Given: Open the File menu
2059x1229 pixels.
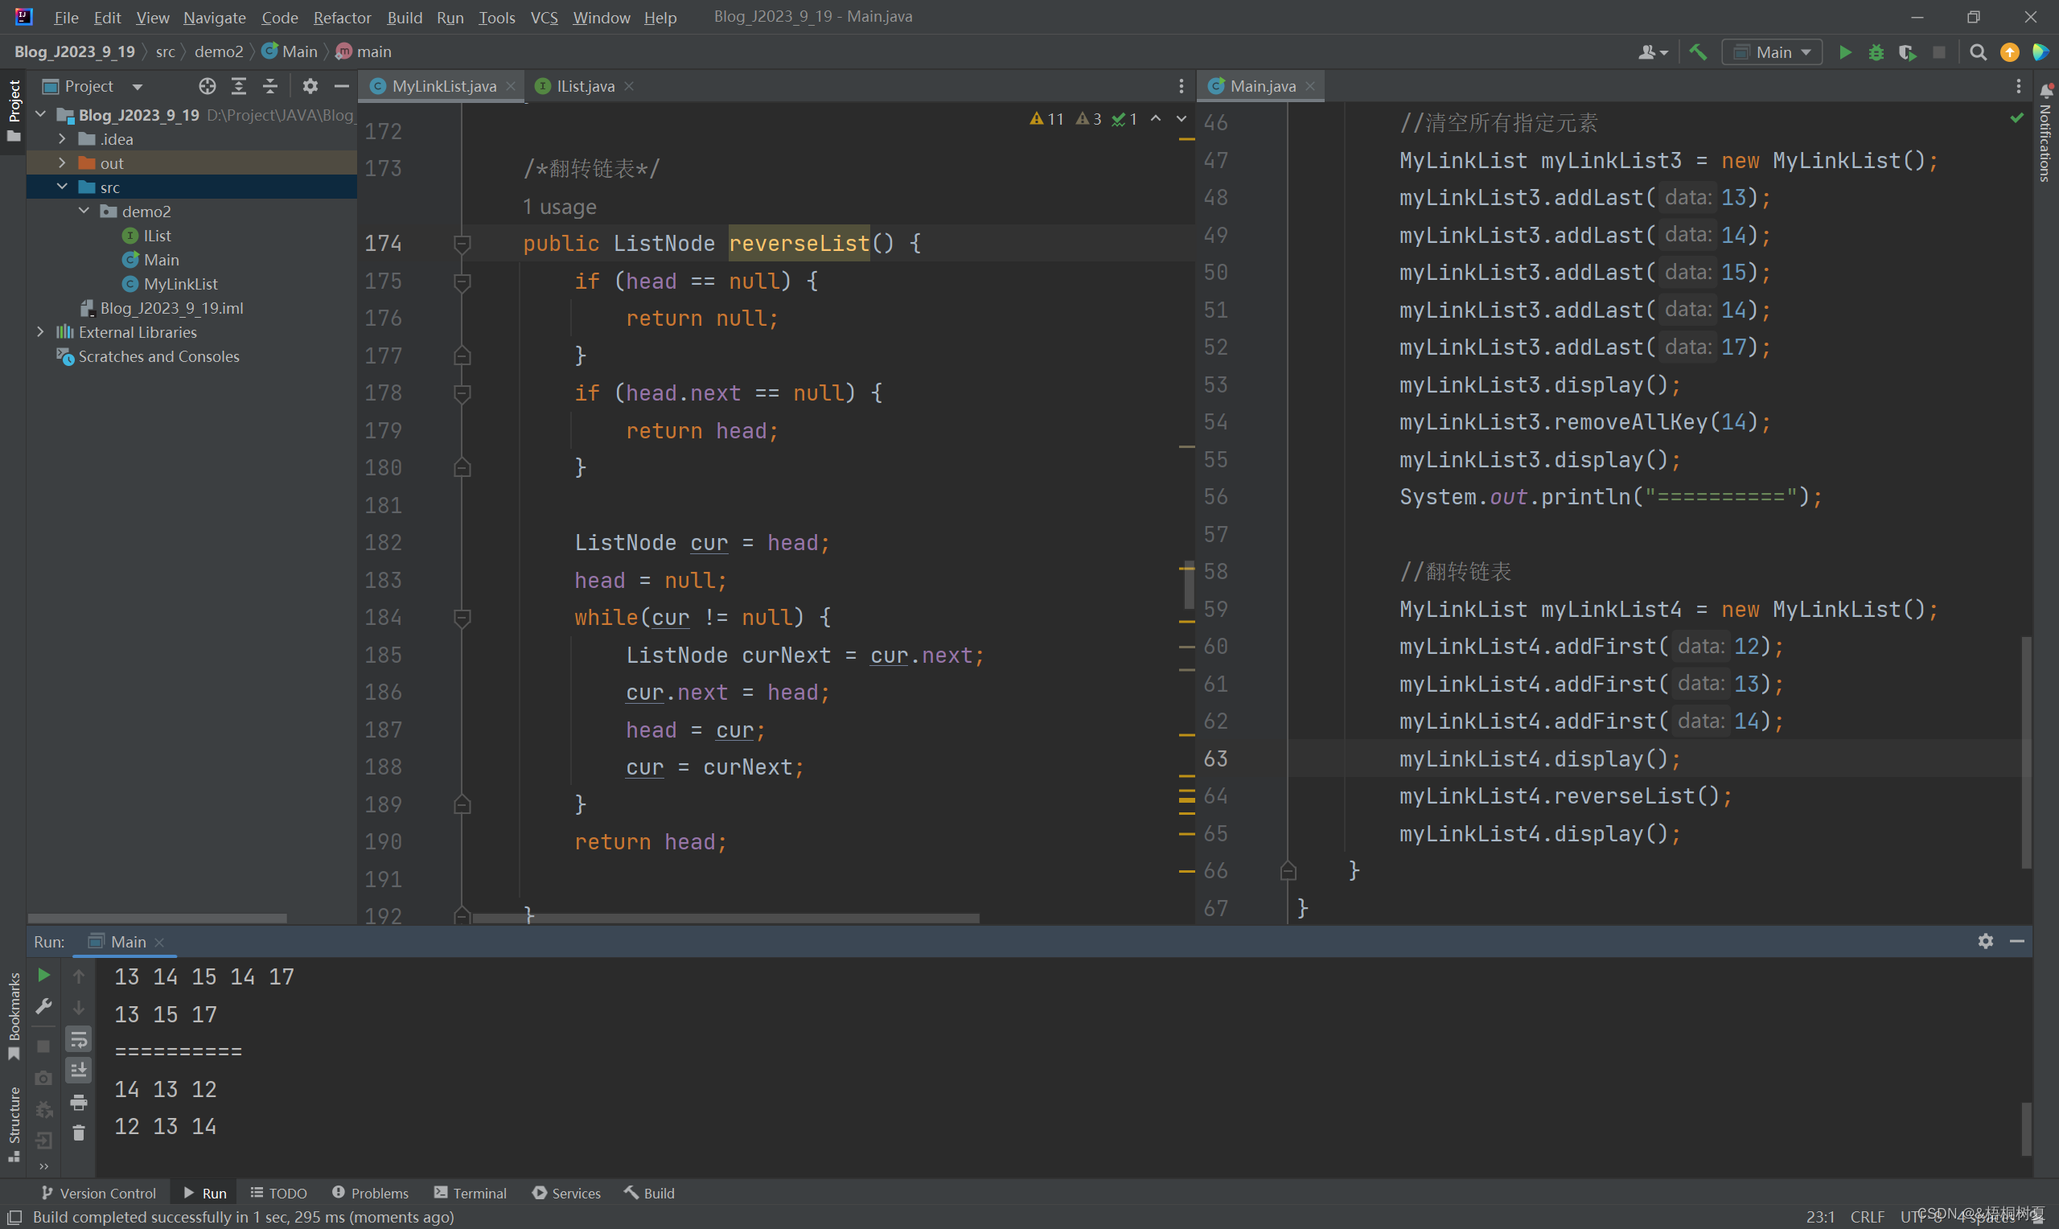Looking at the screenshot, I should click(66, 17).
